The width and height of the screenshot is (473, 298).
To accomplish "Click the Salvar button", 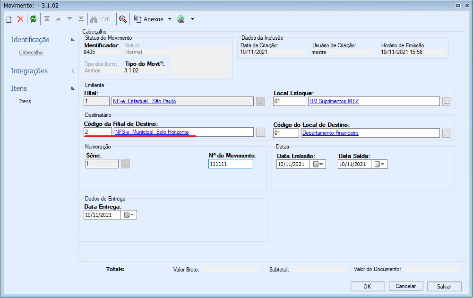I will (x=444, y=286).
